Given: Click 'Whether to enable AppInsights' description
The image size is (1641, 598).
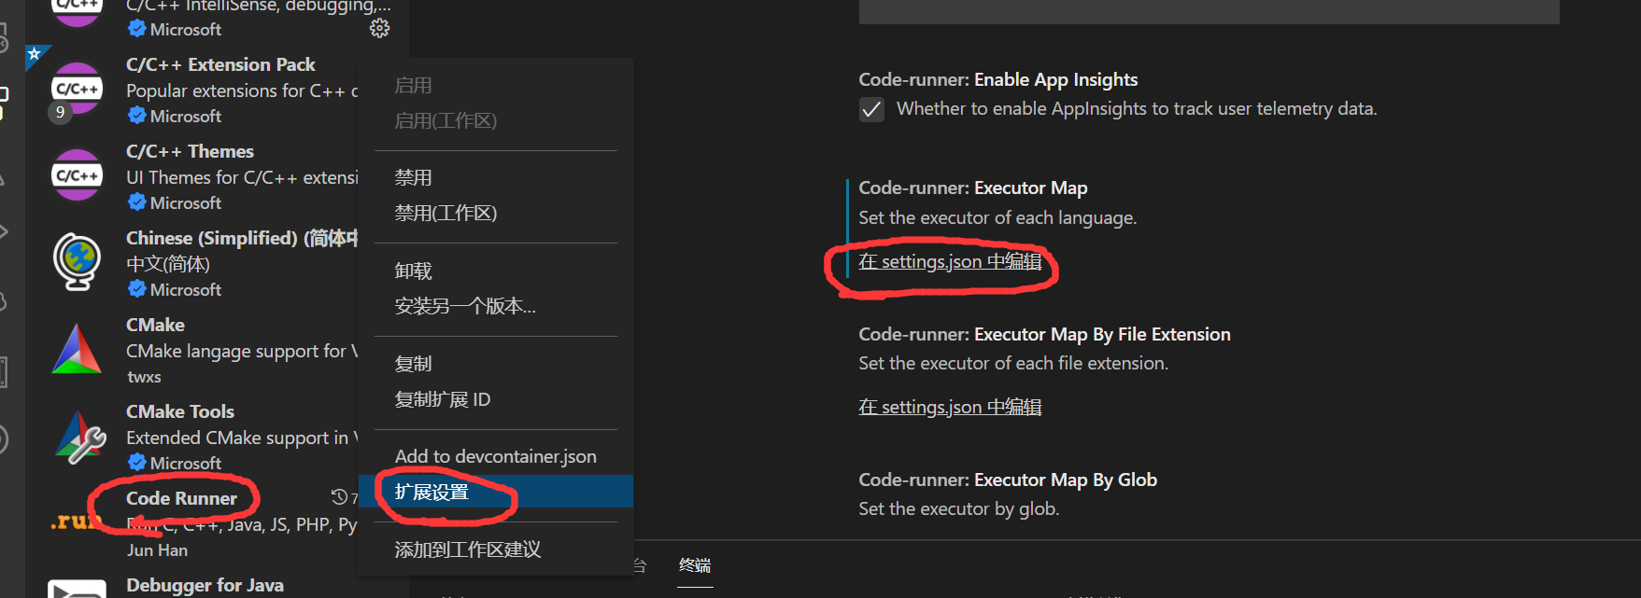Looking at the screenshot, I should point(1137,108).
